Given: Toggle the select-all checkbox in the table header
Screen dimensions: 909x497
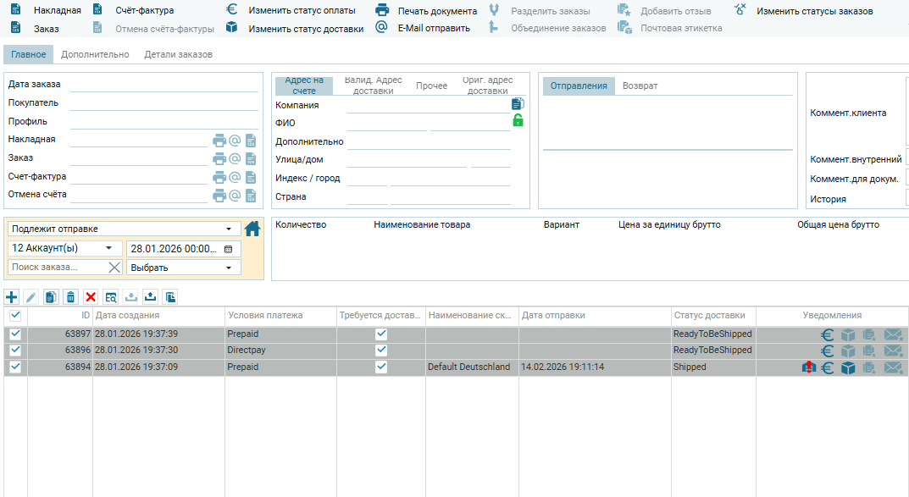Looking at the screenshot, I should coord(14,315).
